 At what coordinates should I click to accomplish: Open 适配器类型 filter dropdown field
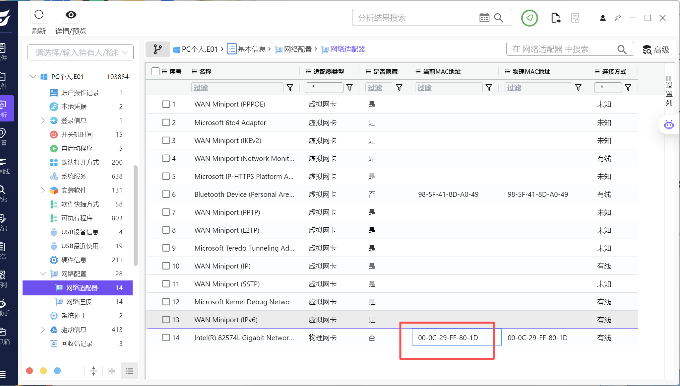tap(325, 87)
